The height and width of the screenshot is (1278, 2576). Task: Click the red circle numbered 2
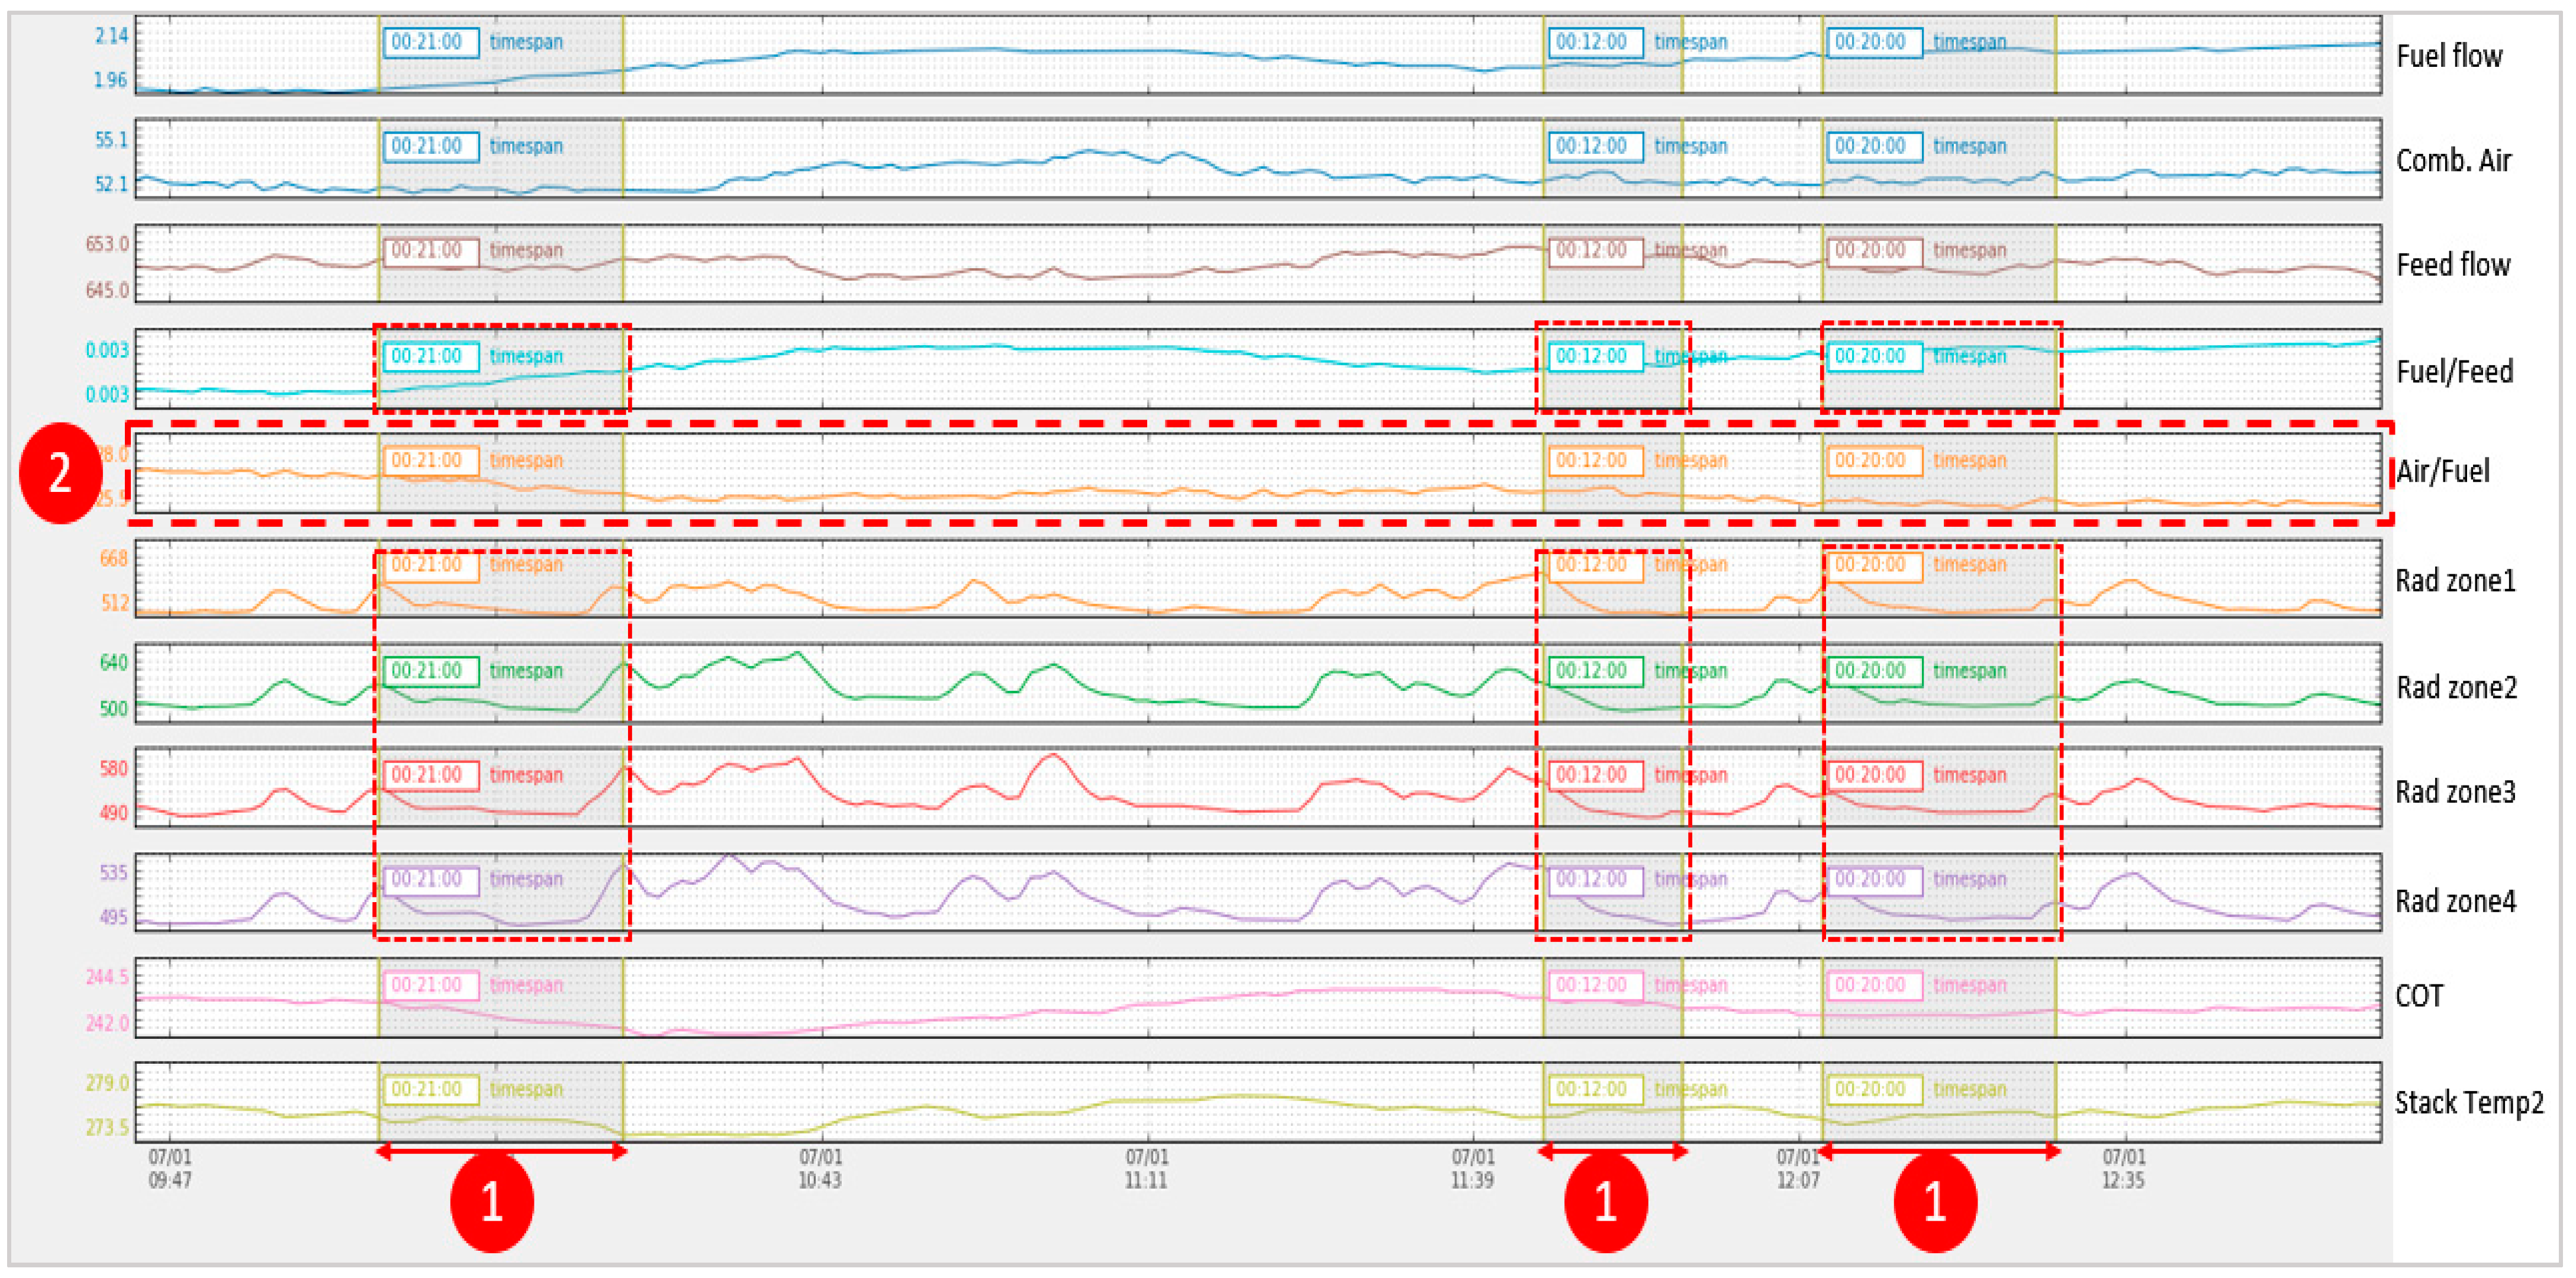coord(60,473)
